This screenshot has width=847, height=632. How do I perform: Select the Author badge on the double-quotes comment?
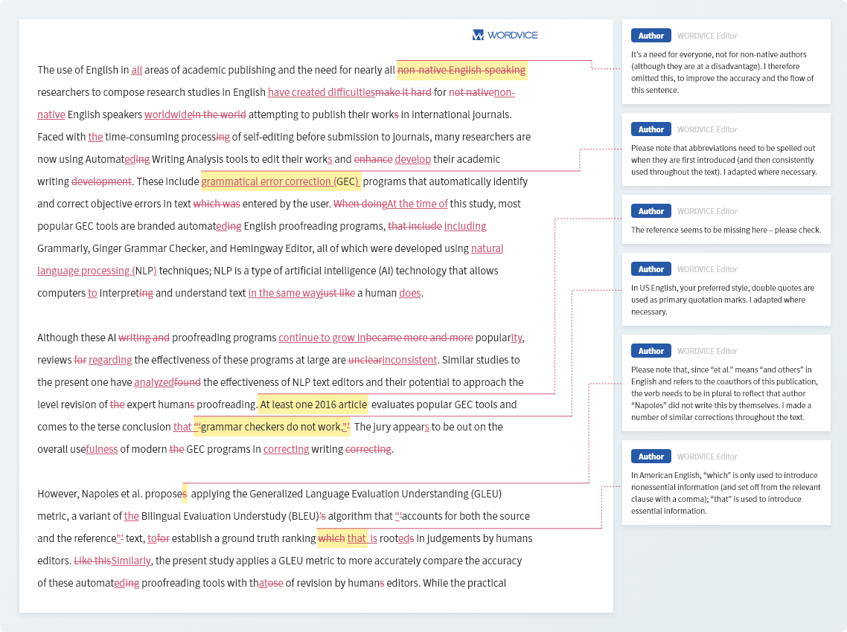[x=651, y=268]
